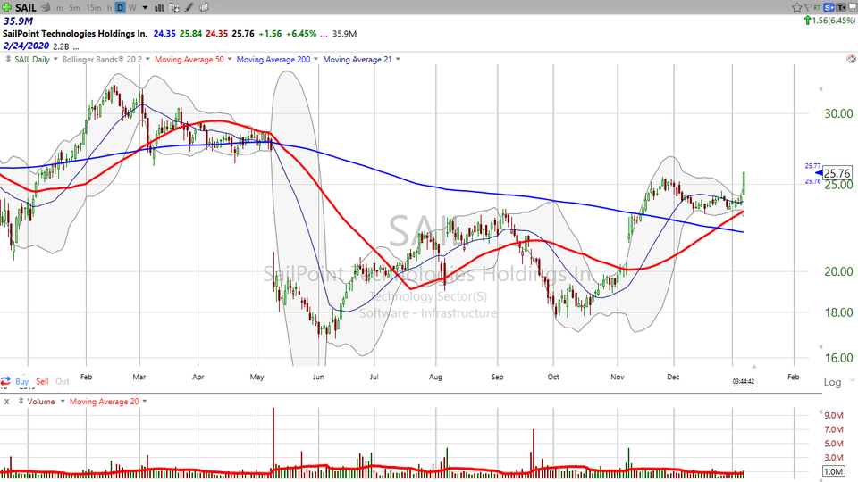
Task: Click the SAIL ticker symbol
Action: 26,8
